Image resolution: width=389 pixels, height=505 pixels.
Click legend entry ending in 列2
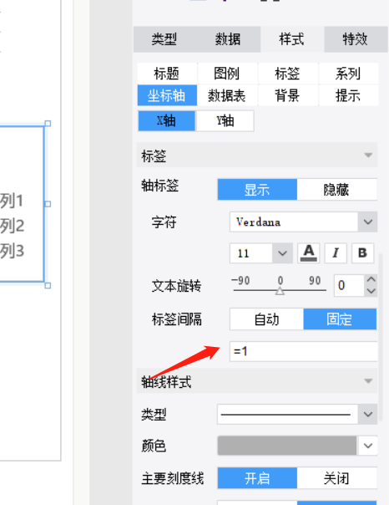pos(12,226)
